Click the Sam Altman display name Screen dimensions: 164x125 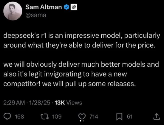point(44,7)
